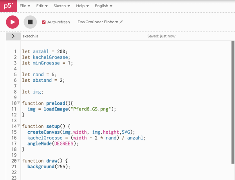Viewport: 235px width, 180px height.
Task: Run the sketch with Play button
Action: click(x=13, y=22)
